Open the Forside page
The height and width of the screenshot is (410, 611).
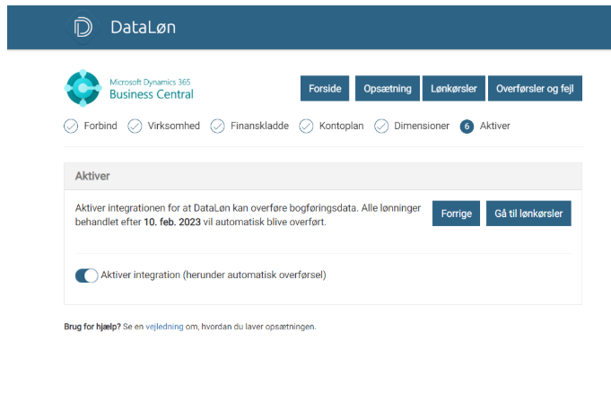(x=325, y=89)
